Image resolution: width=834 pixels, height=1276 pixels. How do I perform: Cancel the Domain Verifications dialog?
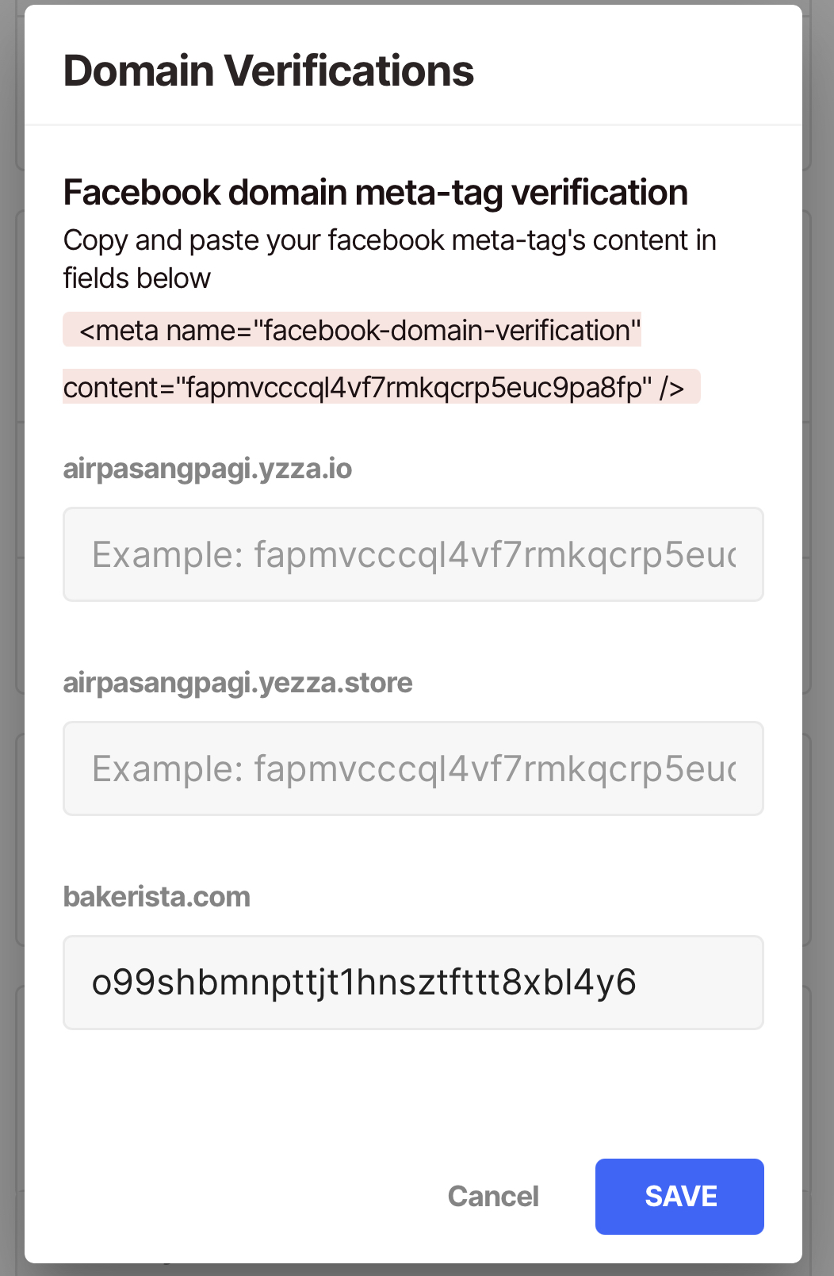pos(493,1196)
